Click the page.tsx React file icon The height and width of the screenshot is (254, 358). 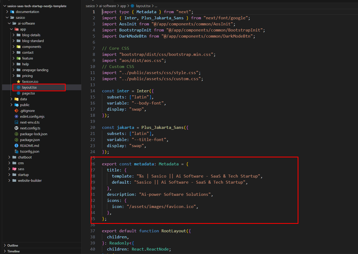[19, 93]
